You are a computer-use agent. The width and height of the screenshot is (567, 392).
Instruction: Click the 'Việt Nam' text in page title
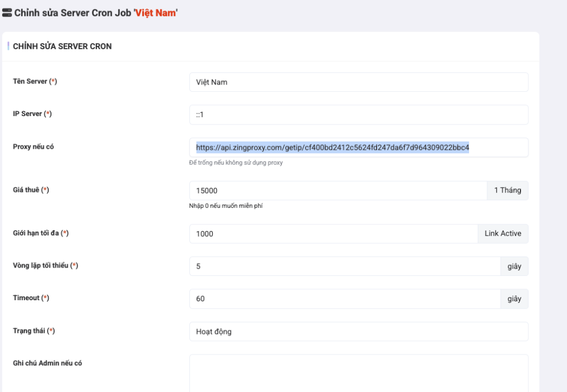coord(156,13)
